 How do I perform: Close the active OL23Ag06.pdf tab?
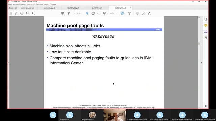click(131, 8)
